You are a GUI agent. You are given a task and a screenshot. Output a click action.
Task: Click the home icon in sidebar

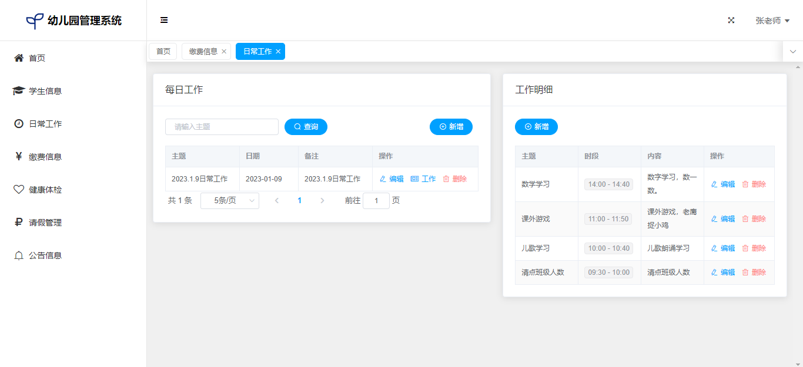tap(19, 58)
